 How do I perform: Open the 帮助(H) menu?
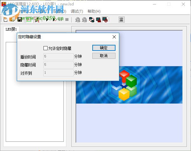click(x=94, y=11)
